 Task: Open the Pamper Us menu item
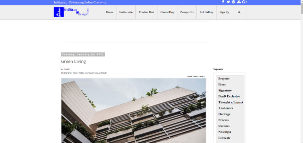point(187,12)
